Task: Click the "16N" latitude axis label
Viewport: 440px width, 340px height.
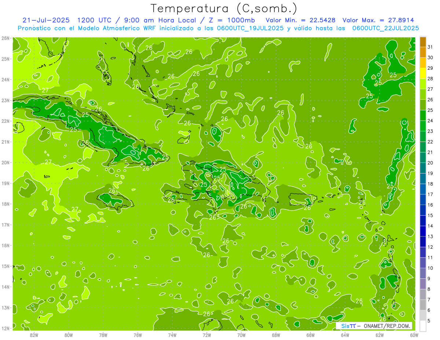Action: coord(5,245)
